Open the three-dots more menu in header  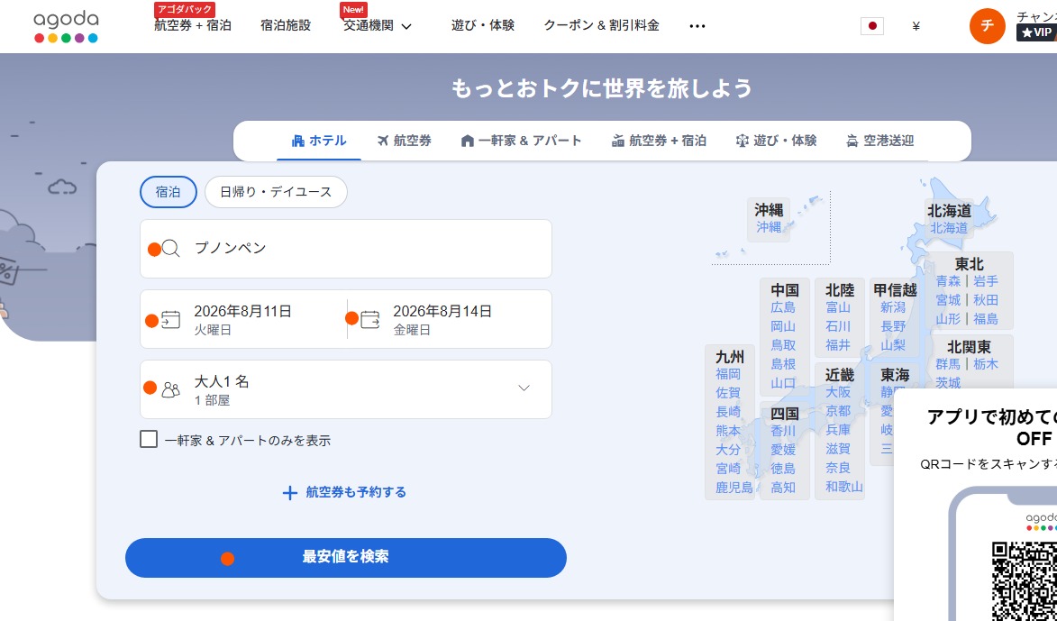point(697,26)
